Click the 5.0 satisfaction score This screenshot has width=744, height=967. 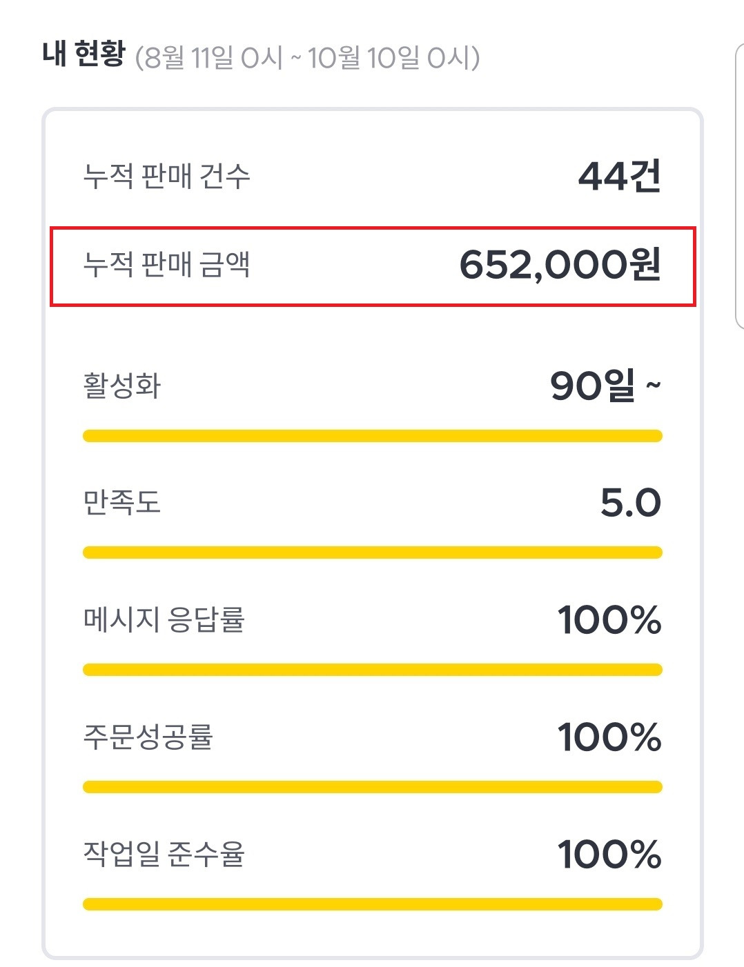click(630, 502)
